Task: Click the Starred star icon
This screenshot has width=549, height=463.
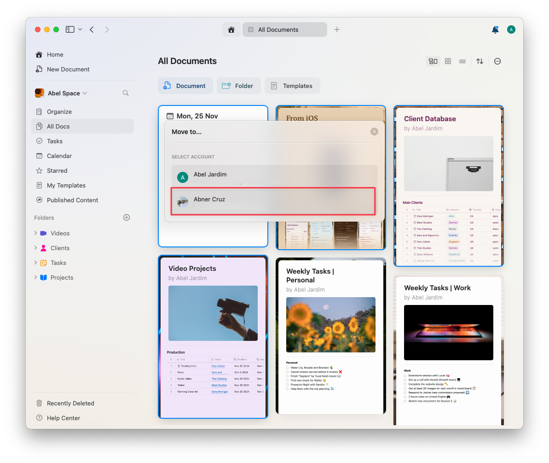Action: 39,171
